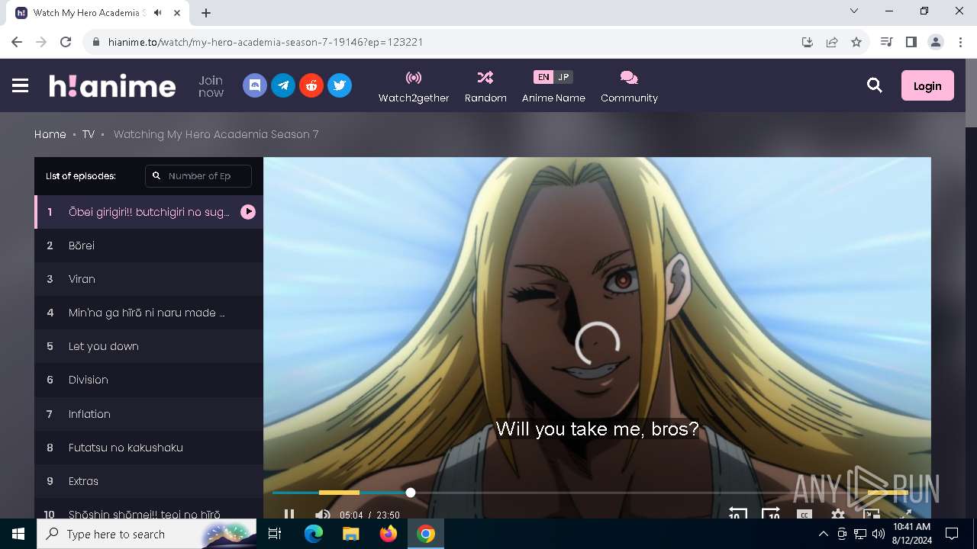The width and height of the screenshot is (977, 549).
Task: Select episode 4 Min'na ga hīrō
Action: coord(149,313)
